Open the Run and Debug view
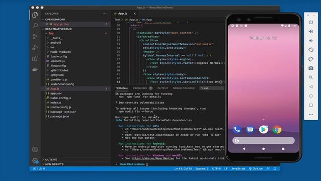This screenshot has height=181, width=321. (x=35, y=48)
